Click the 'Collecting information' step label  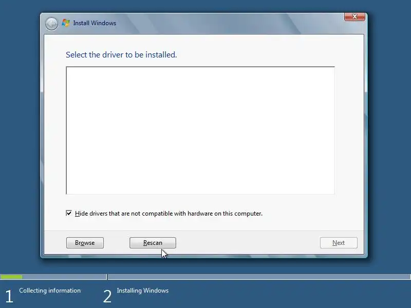pyautogui.click(x=50, y=291)
